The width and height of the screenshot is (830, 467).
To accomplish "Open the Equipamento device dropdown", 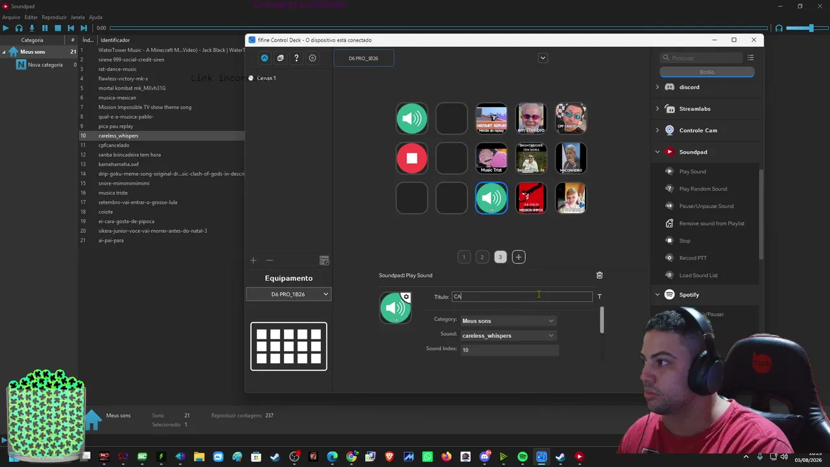I will pos(289,294).
